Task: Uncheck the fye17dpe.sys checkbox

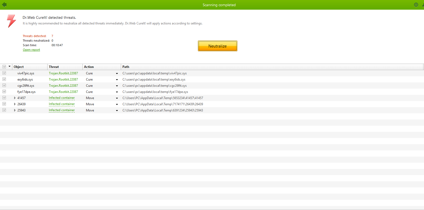Action: 4,92
